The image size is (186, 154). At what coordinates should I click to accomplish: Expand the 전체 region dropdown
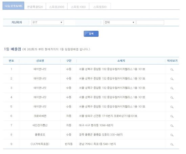120,23
